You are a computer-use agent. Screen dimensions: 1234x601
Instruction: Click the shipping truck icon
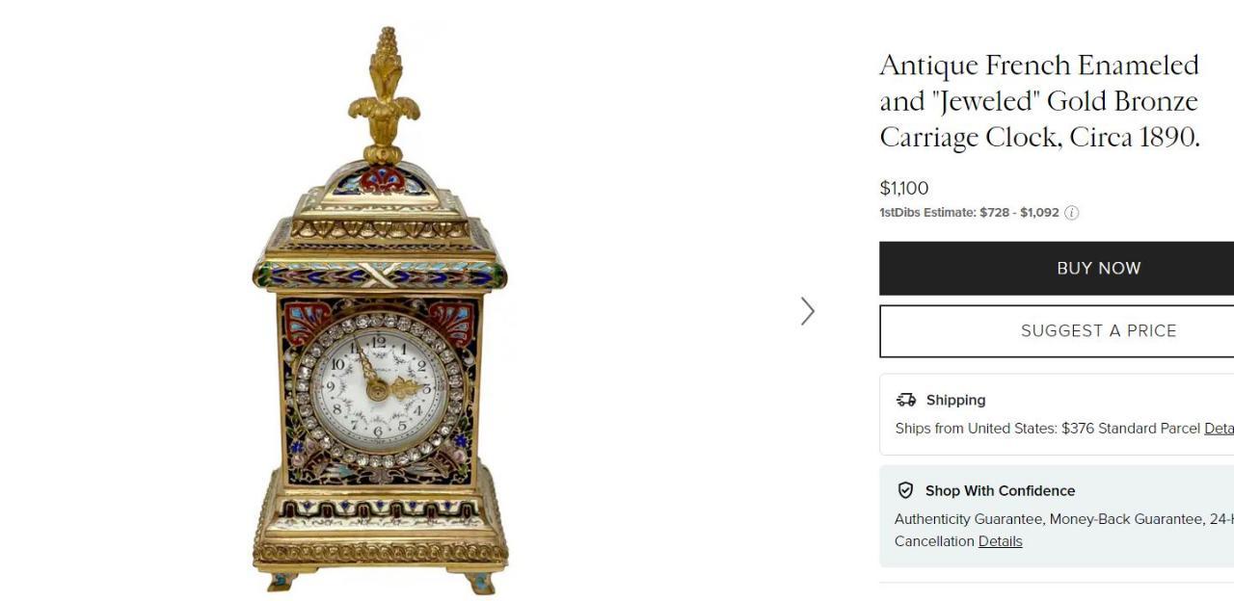[905, 400]
